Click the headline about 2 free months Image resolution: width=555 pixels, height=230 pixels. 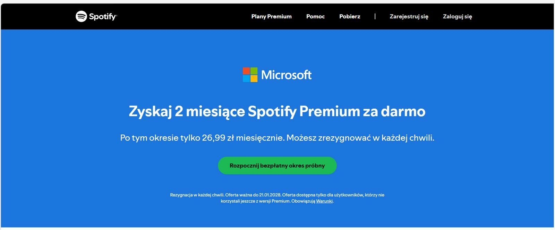(x=277, y=111)
